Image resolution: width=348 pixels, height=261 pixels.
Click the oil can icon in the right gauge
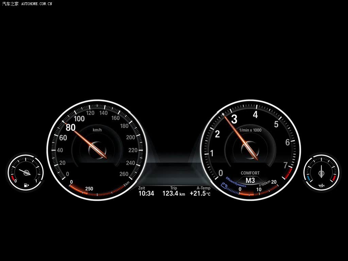tap(321, 185)
